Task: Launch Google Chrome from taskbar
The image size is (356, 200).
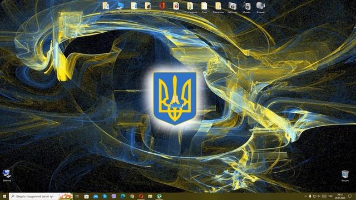Action: pos(132,196)
